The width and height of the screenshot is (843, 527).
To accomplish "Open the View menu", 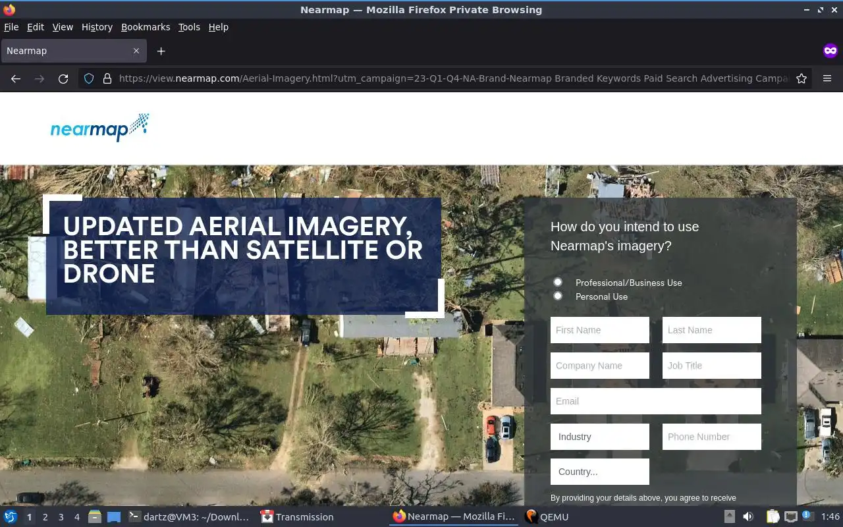I will [63, 27].
